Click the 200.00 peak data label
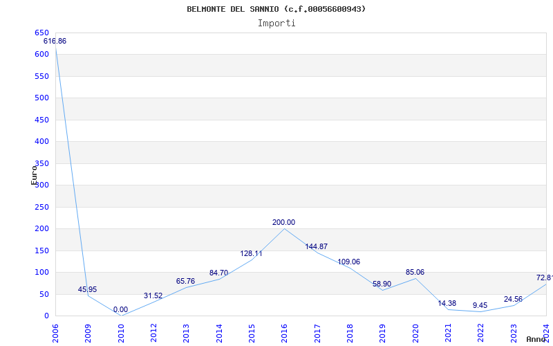Image resolution: width=553 pixels, height=346 pixels. tap(283, 222)
